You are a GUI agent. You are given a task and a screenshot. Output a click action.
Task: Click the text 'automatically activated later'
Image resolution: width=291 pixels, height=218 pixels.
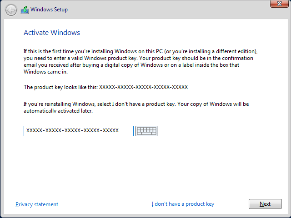click(58, 111)
